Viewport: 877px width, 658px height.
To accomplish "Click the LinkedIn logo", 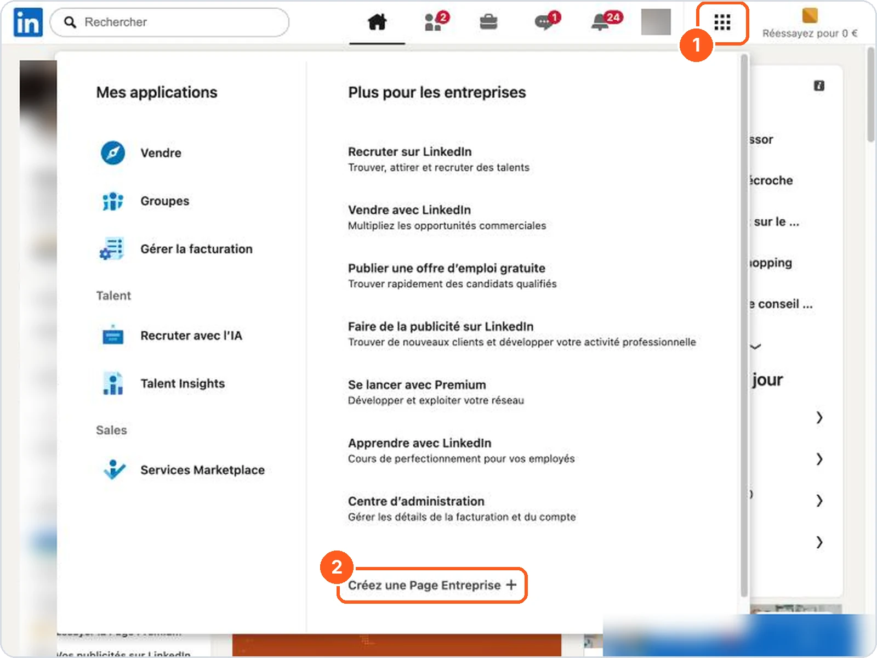I will (28, 22).
